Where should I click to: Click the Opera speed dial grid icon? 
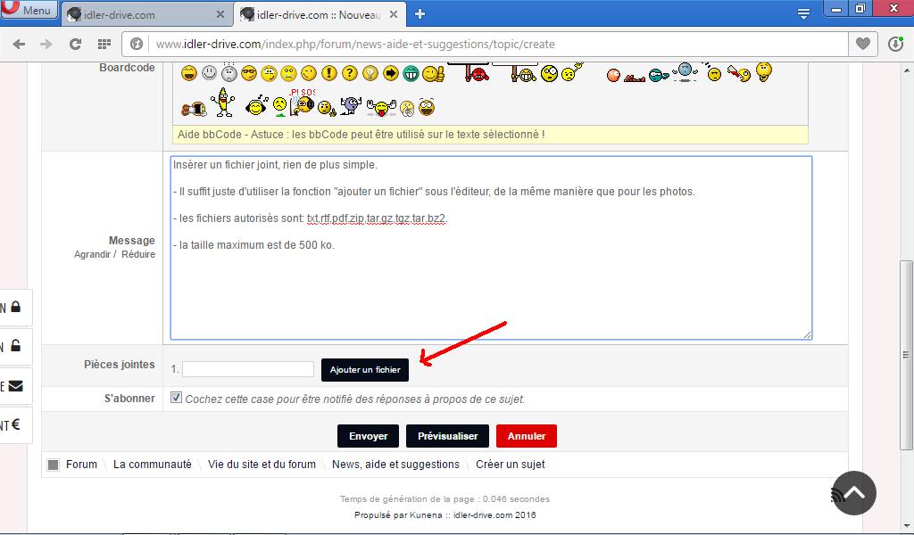104,44
